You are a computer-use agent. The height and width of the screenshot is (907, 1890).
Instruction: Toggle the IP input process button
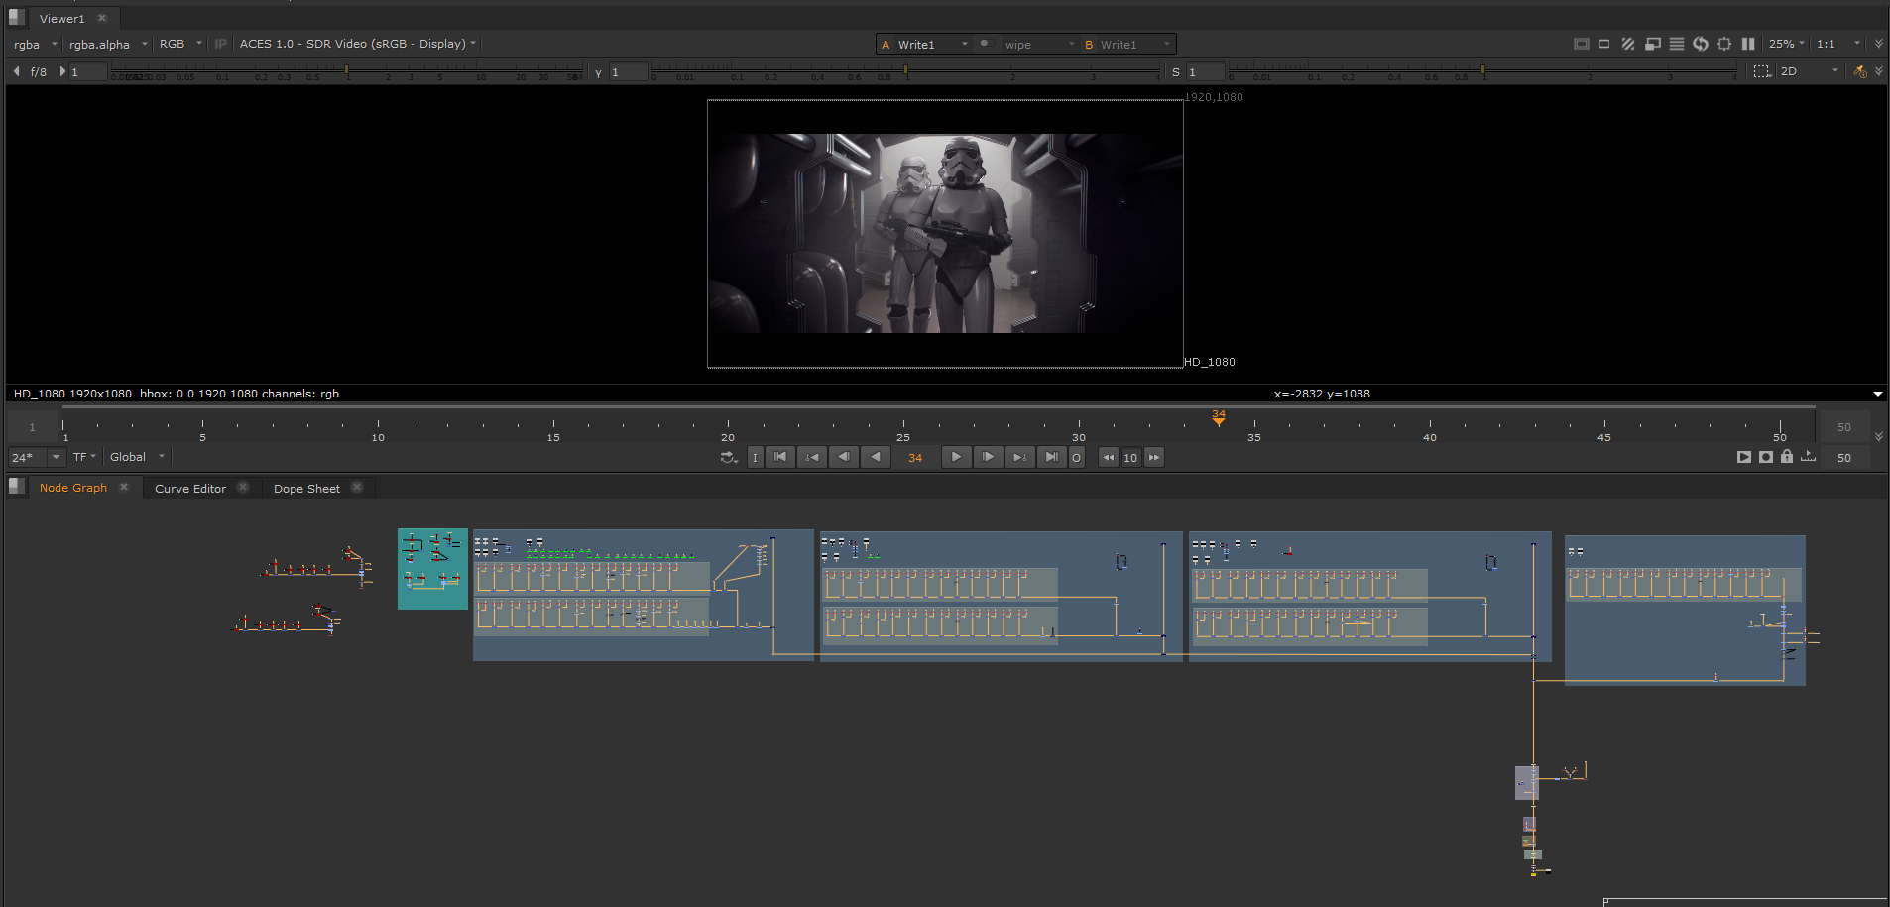(x=220, y=44)
